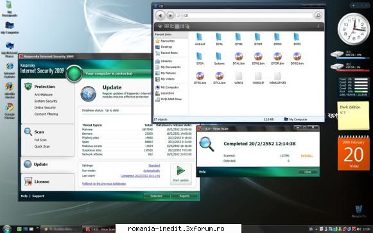Select System Security under Protection
This screenshot has height=233, width=373.
[x=46, y=101]
